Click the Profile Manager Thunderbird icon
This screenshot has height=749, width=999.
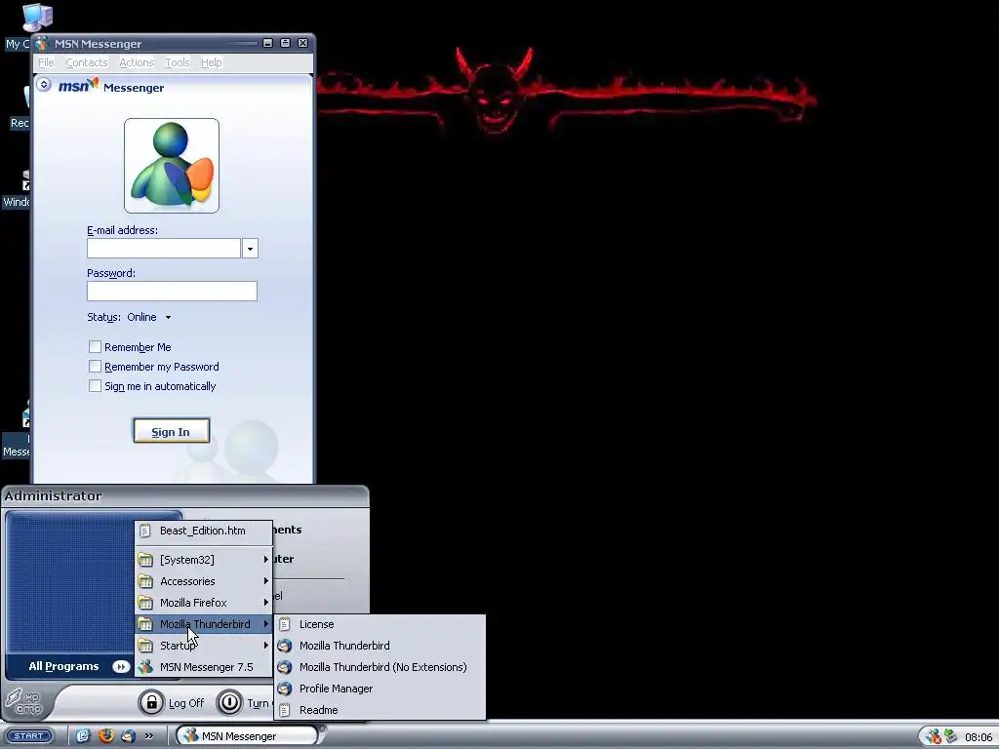point(285,689)
